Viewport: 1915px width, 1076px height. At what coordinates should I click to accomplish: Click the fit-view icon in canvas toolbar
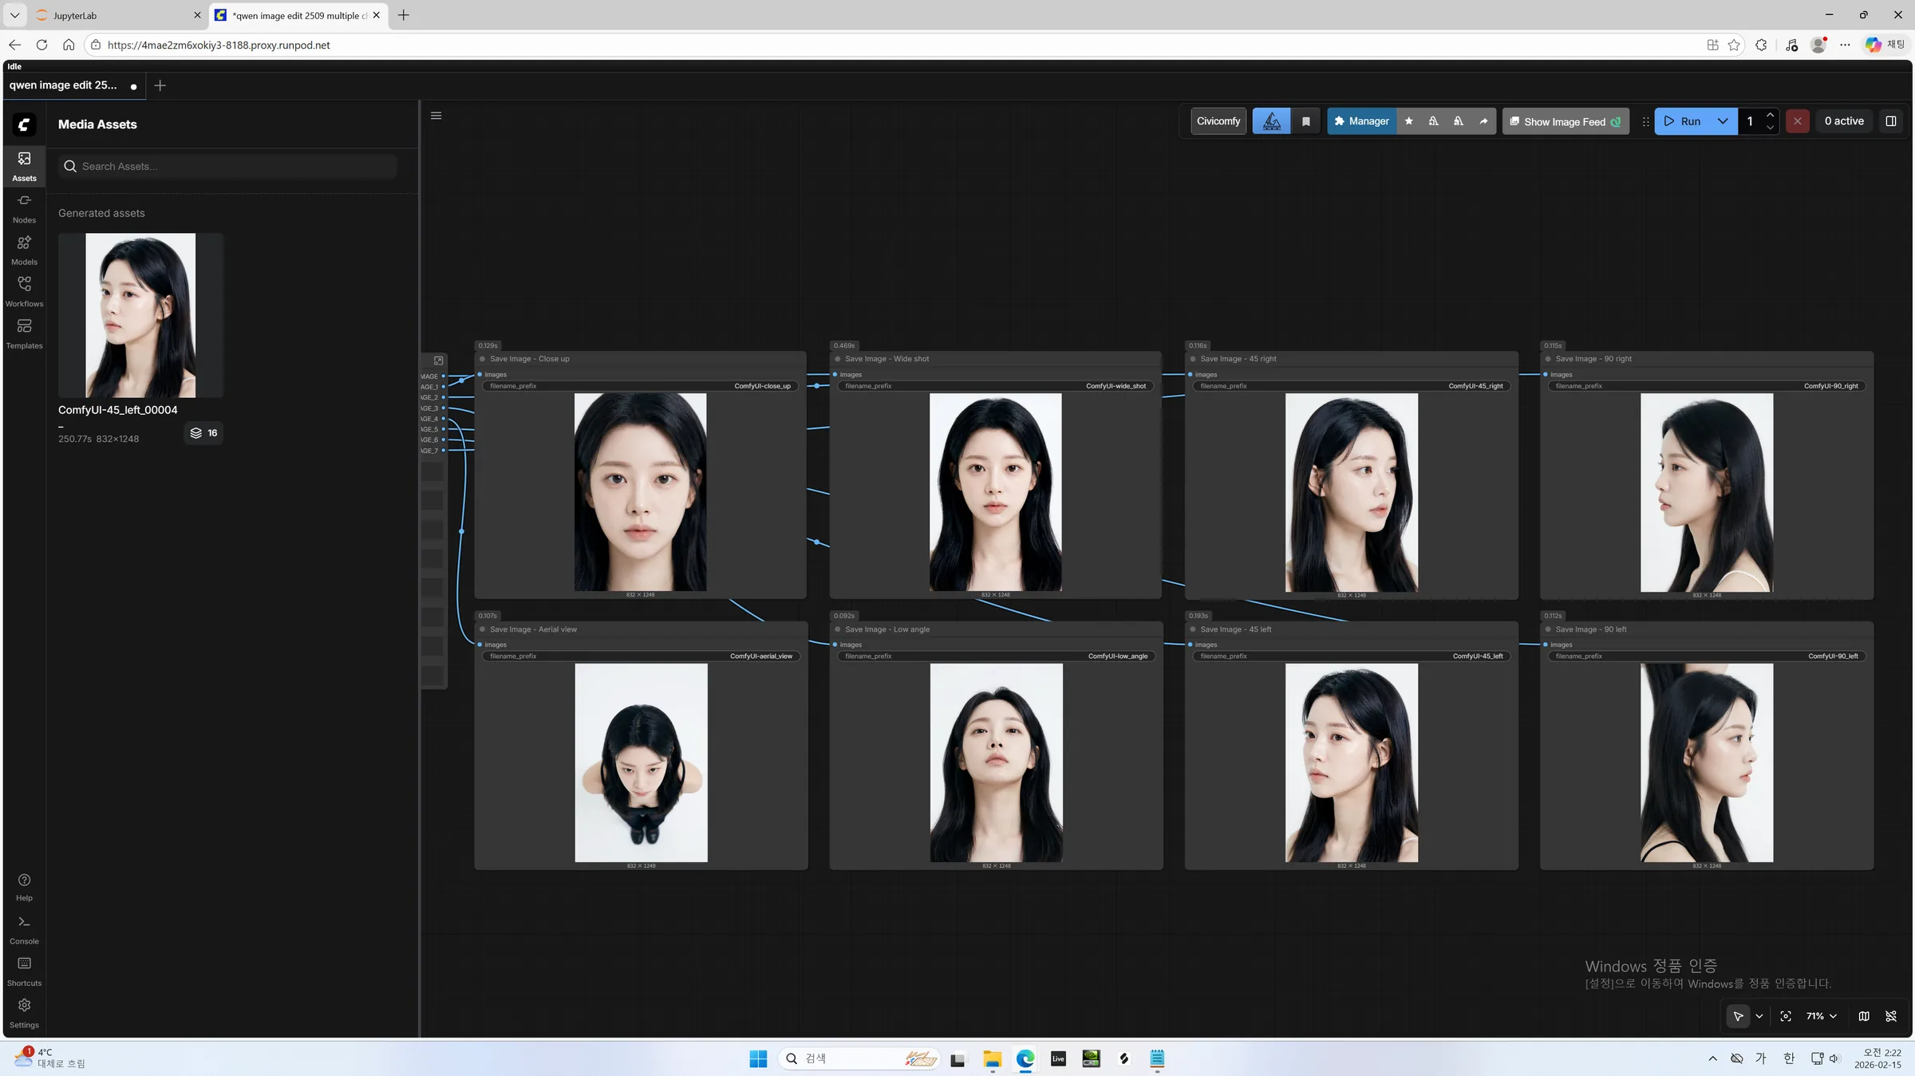click(1786, 1016)
